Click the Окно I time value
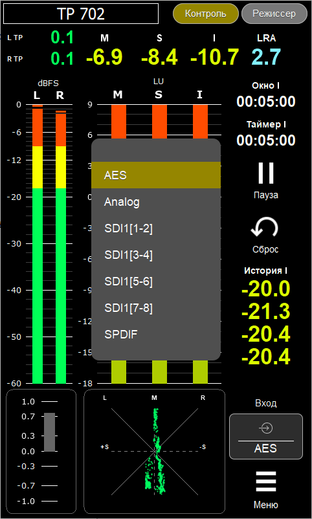This screenshot has height=519, width=312. [x=265, y=101]
